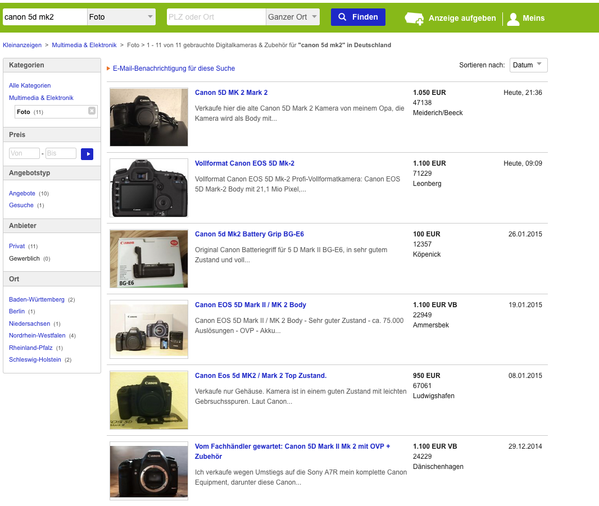Click thumbnail of Canon 5D MK 2 Mark 2
Screen dimensions: 599x506
click(148, 117)
